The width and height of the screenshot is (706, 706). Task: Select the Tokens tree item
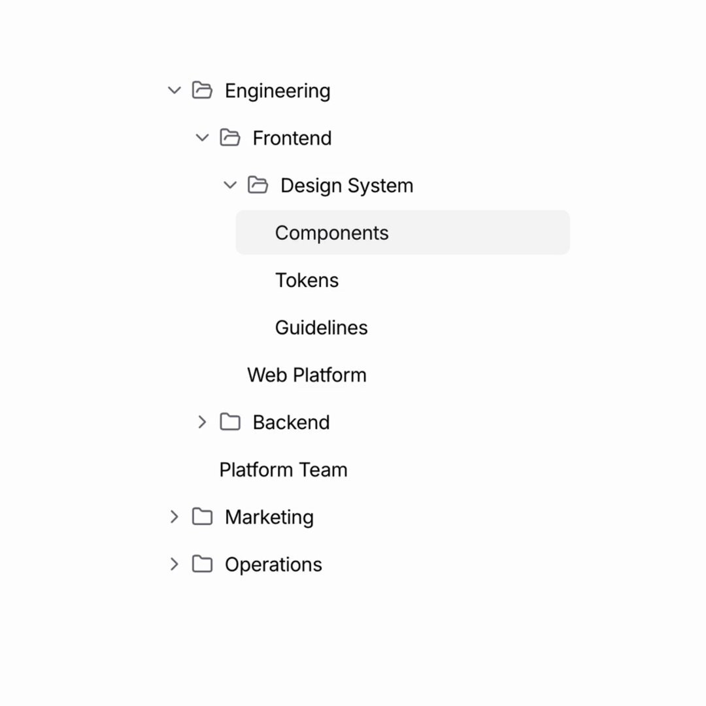coord(307,280)
